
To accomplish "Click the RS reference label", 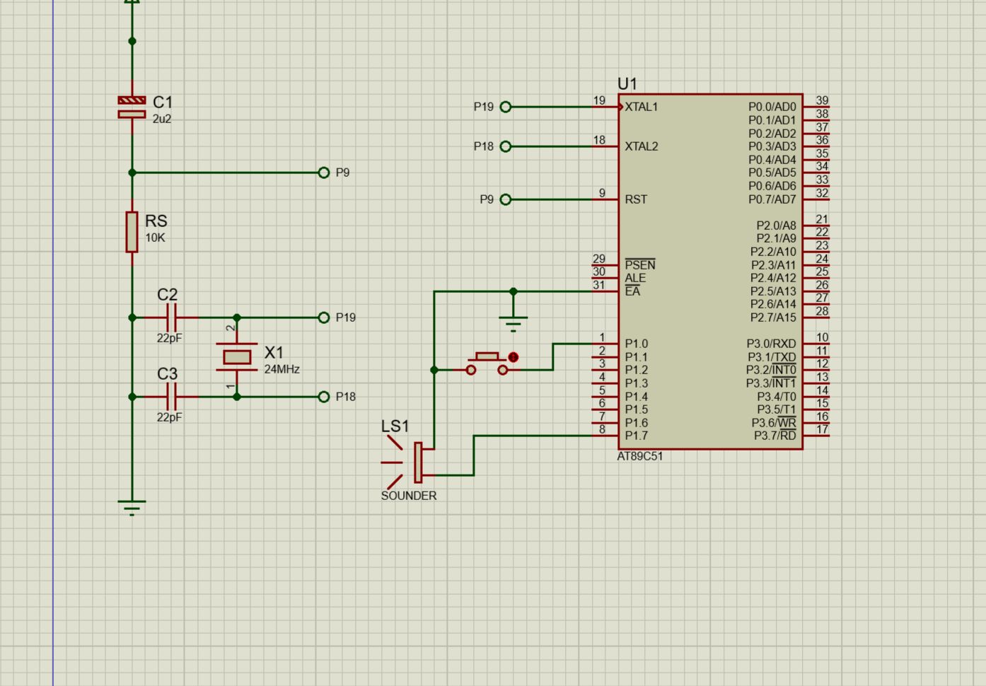I will click(x=156, y=221).
